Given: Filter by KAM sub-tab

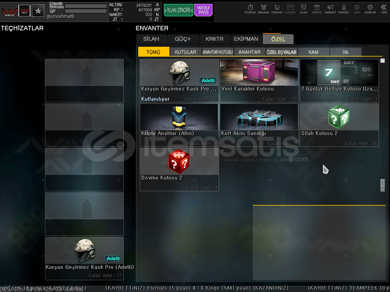Looking at the screenshot, I should [313, 52].
